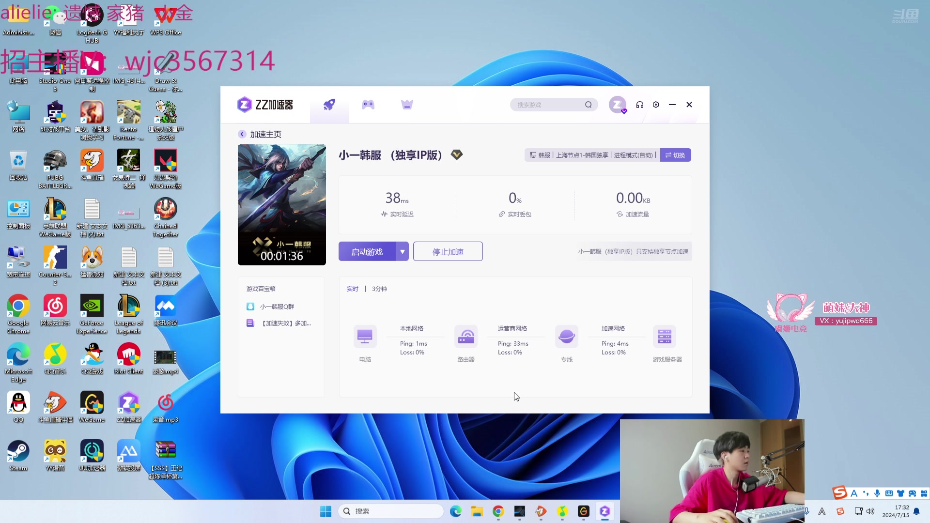
Task: Click the taskbar 搜索 search box
Action: (x=391, y=511)
